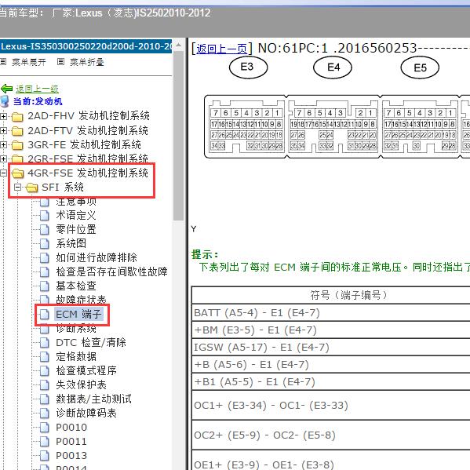This screenshot has height=470, width=470.
Task: Expand the 2AD-FHV 发动机控制系统 node
Action: (3, 116)
